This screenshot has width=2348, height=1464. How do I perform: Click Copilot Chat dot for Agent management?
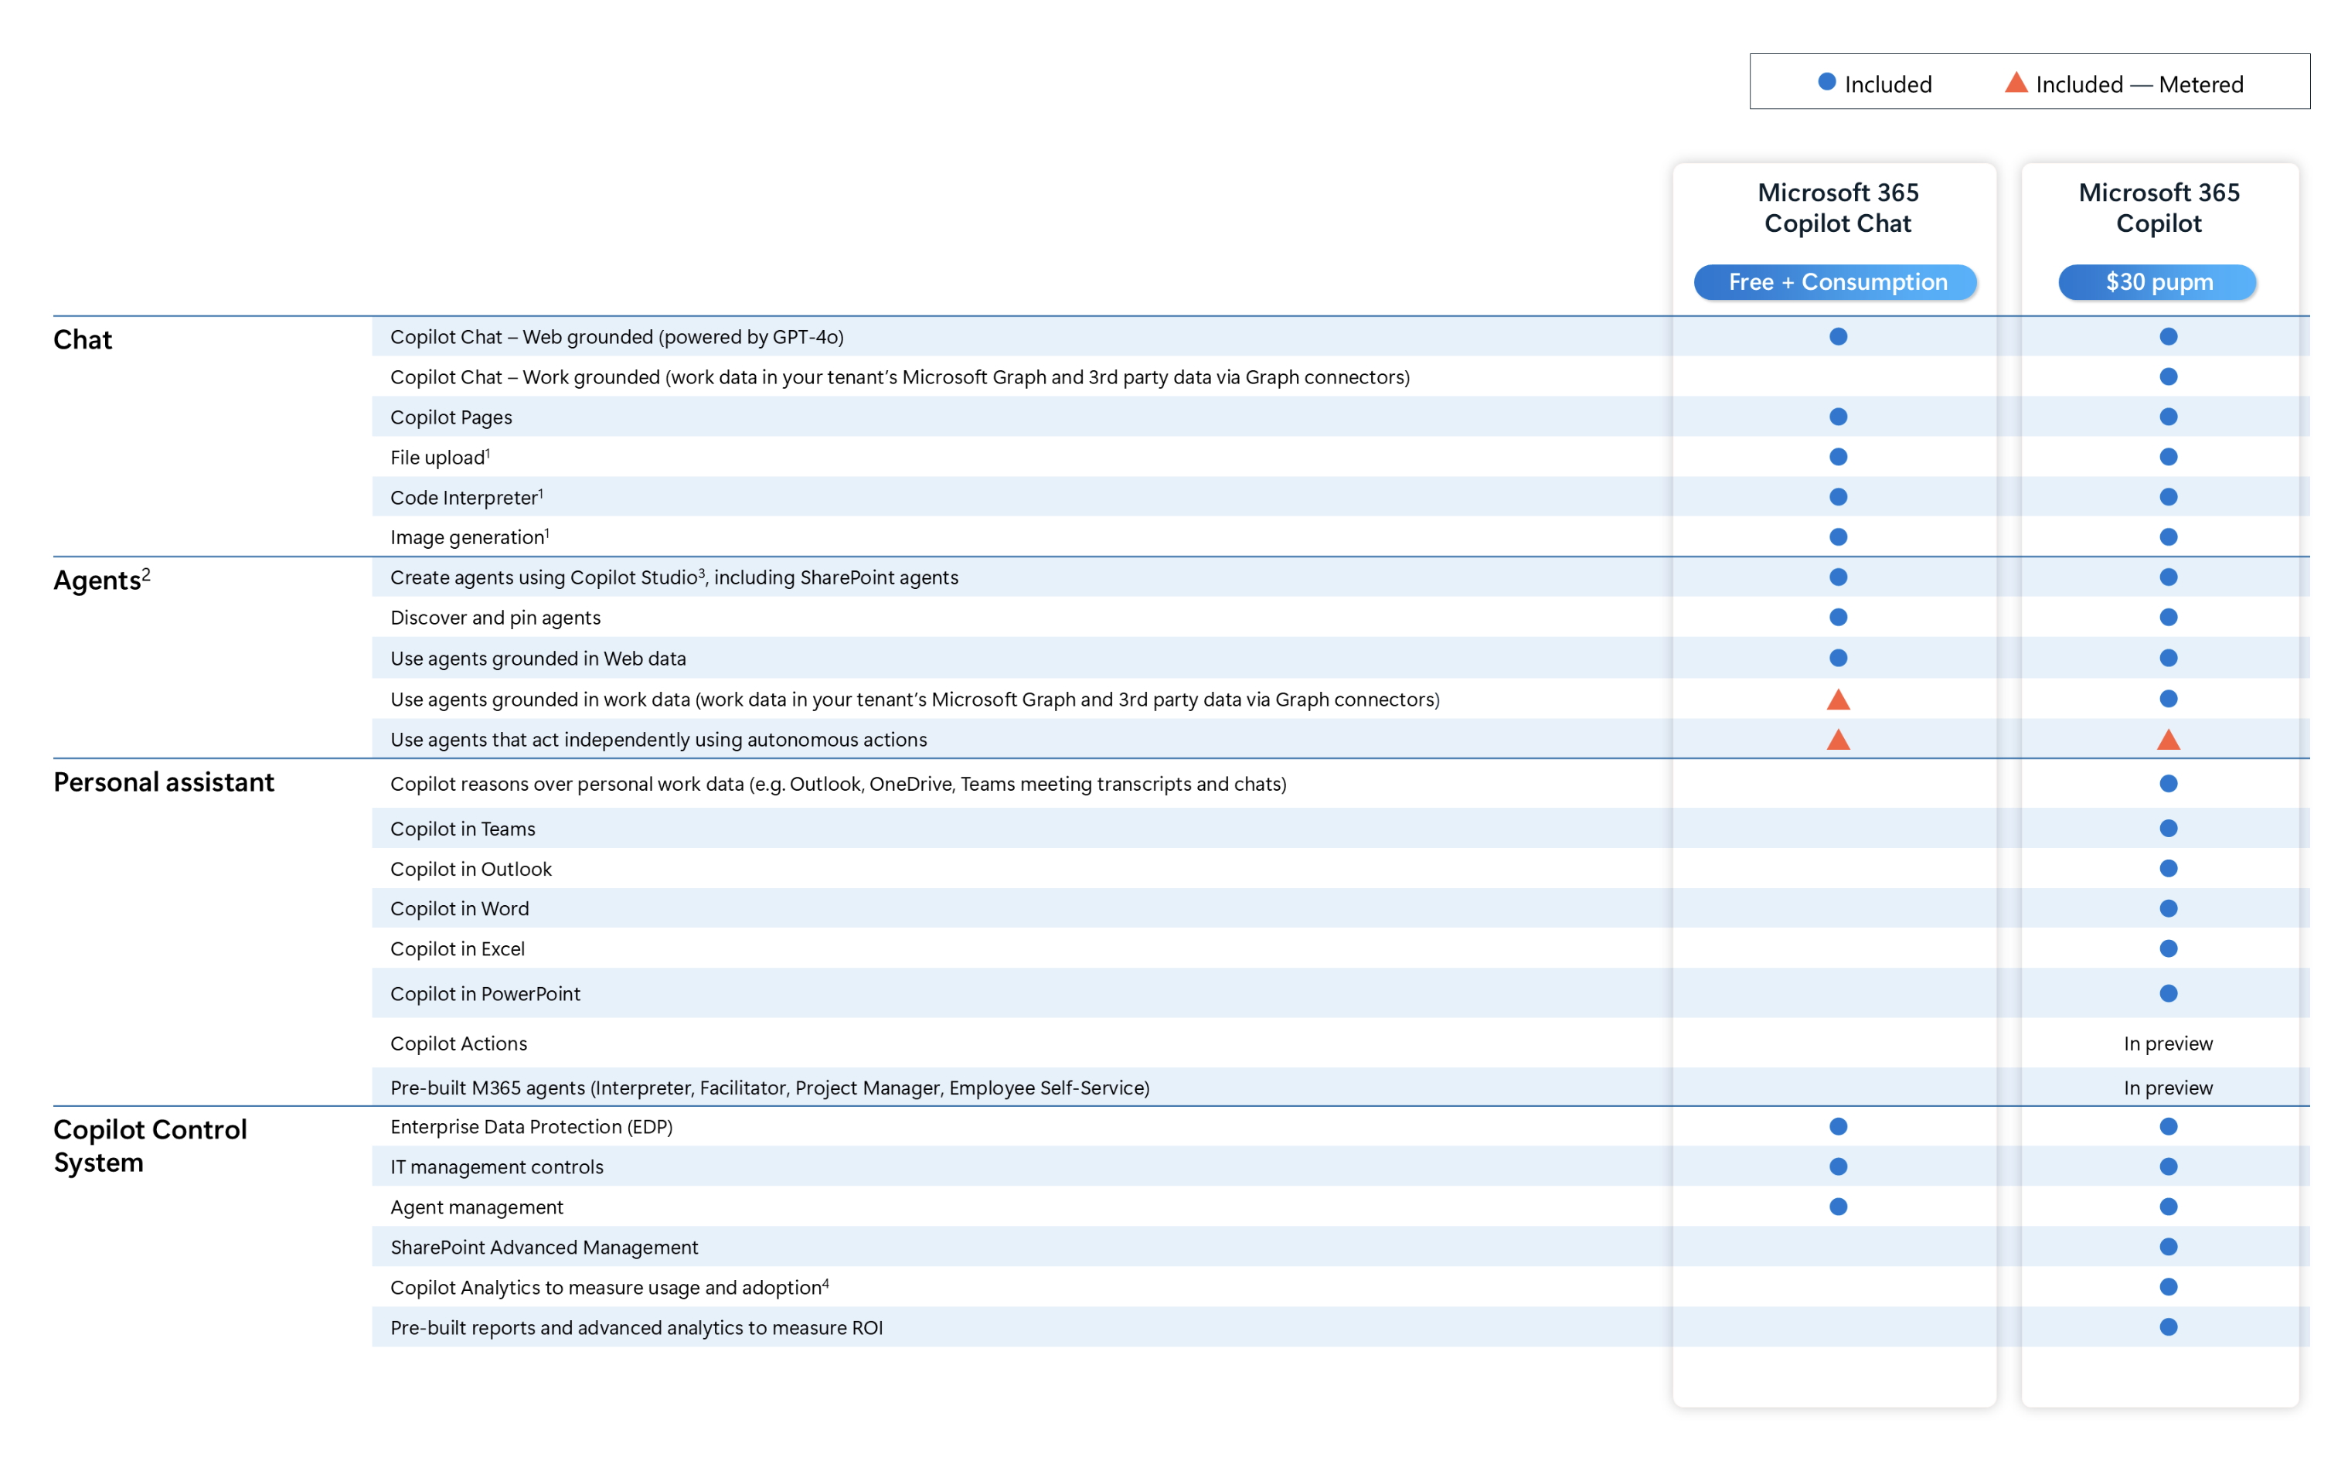(x=1838, y=1207)
